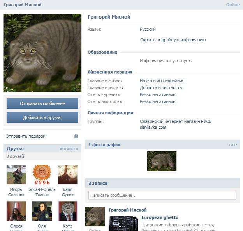Focus the Написать сообщение input field
This screenshot has height=231, width=243.
pos(162,195)
